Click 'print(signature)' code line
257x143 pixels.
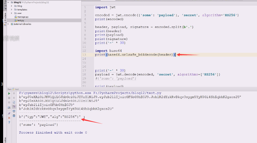click(111, 39)
